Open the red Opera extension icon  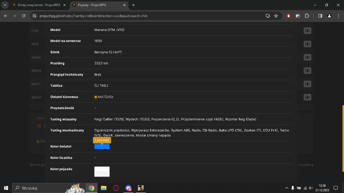(x=289, y=16)
